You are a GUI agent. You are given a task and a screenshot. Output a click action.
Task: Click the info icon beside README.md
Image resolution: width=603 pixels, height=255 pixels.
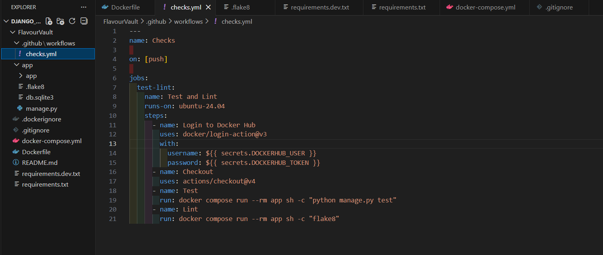[x=15, y=163]
